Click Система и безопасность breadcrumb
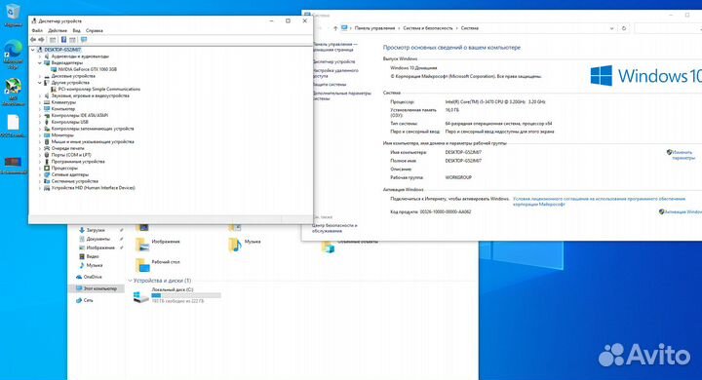Image resolution: width=702 pixels, height=380 pixels. click(x=428, y=28)
